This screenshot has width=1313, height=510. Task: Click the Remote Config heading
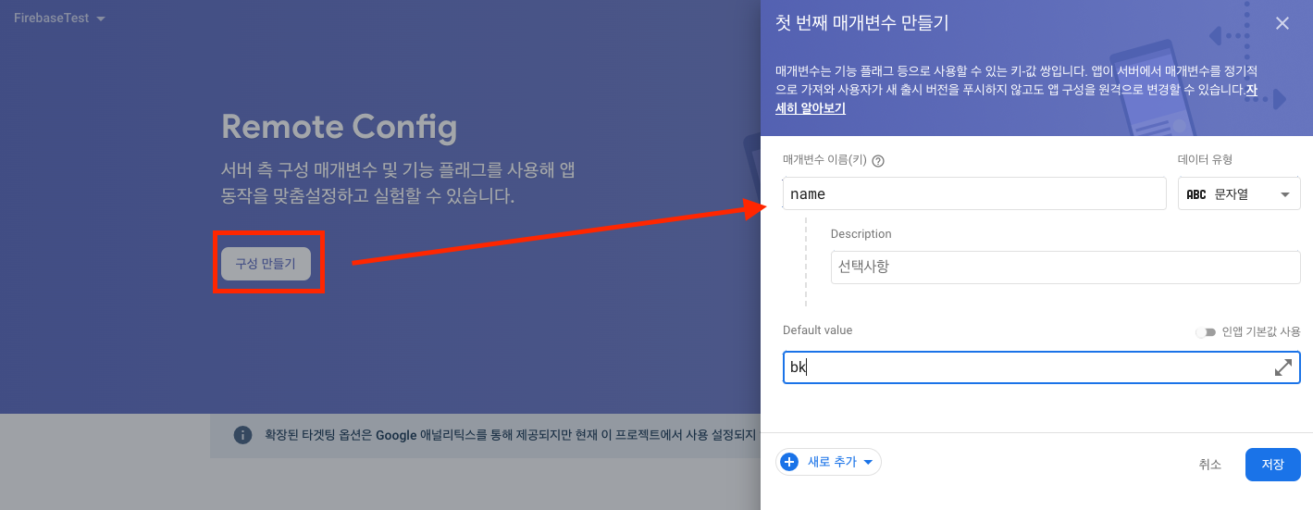340,127
